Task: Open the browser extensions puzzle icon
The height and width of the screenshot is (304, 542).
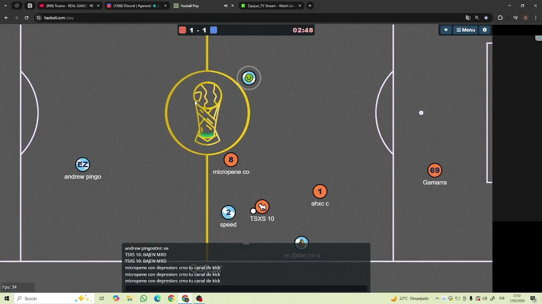Action: click(x=501, y=18)
